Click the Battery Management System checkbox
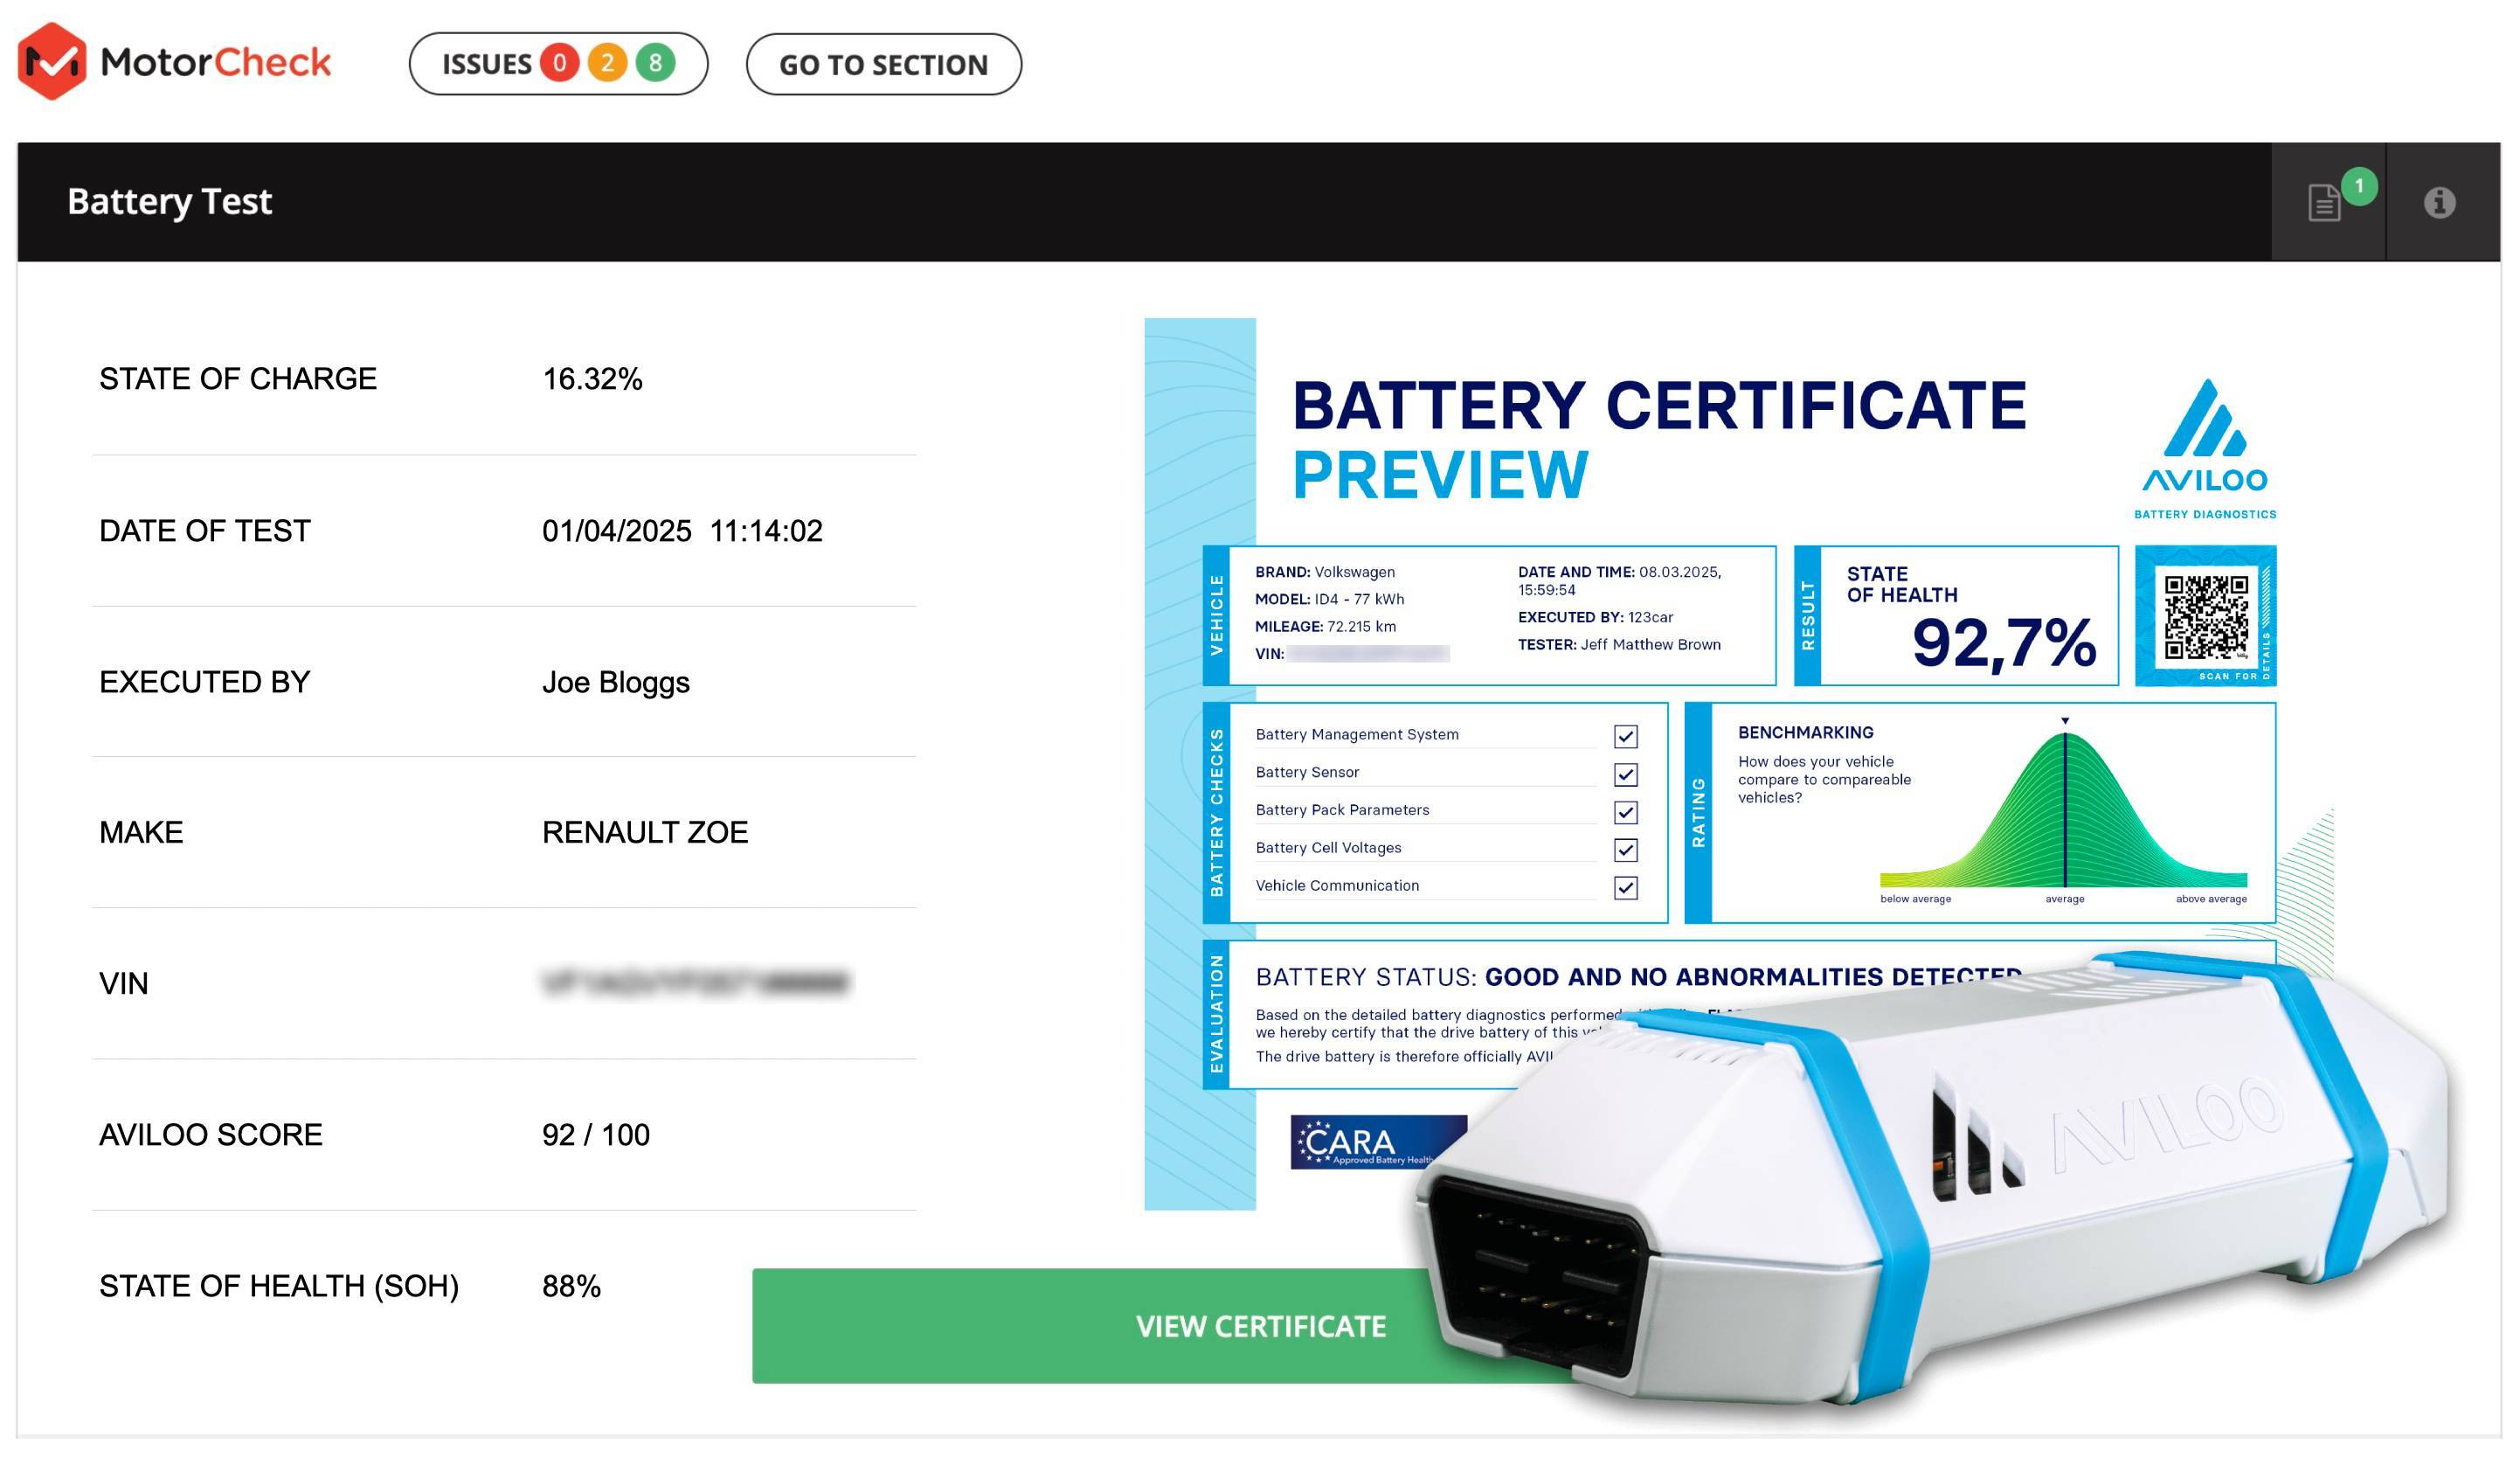The height and width of the screenshot is (1458, 2520). 1625,737
